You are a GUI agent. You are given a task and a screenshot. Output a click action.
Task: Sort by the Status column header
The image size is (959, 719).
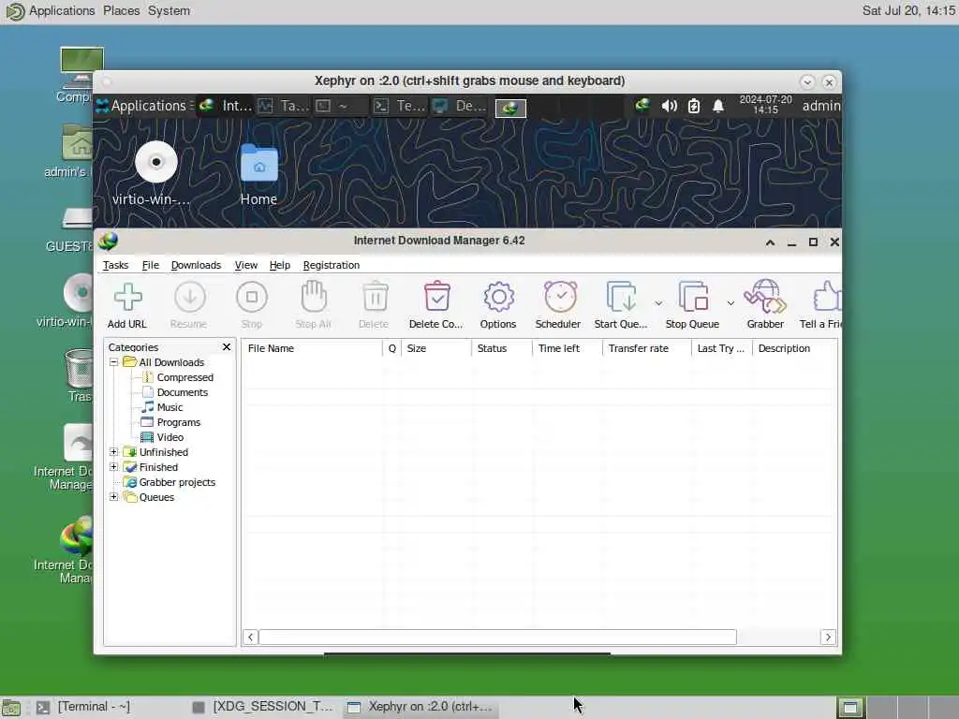[501, 348]
